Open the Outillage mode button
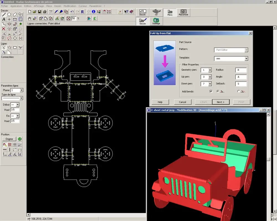Image resolution: width=277 pixels, height=221 pixels. [x=156, y=21]
